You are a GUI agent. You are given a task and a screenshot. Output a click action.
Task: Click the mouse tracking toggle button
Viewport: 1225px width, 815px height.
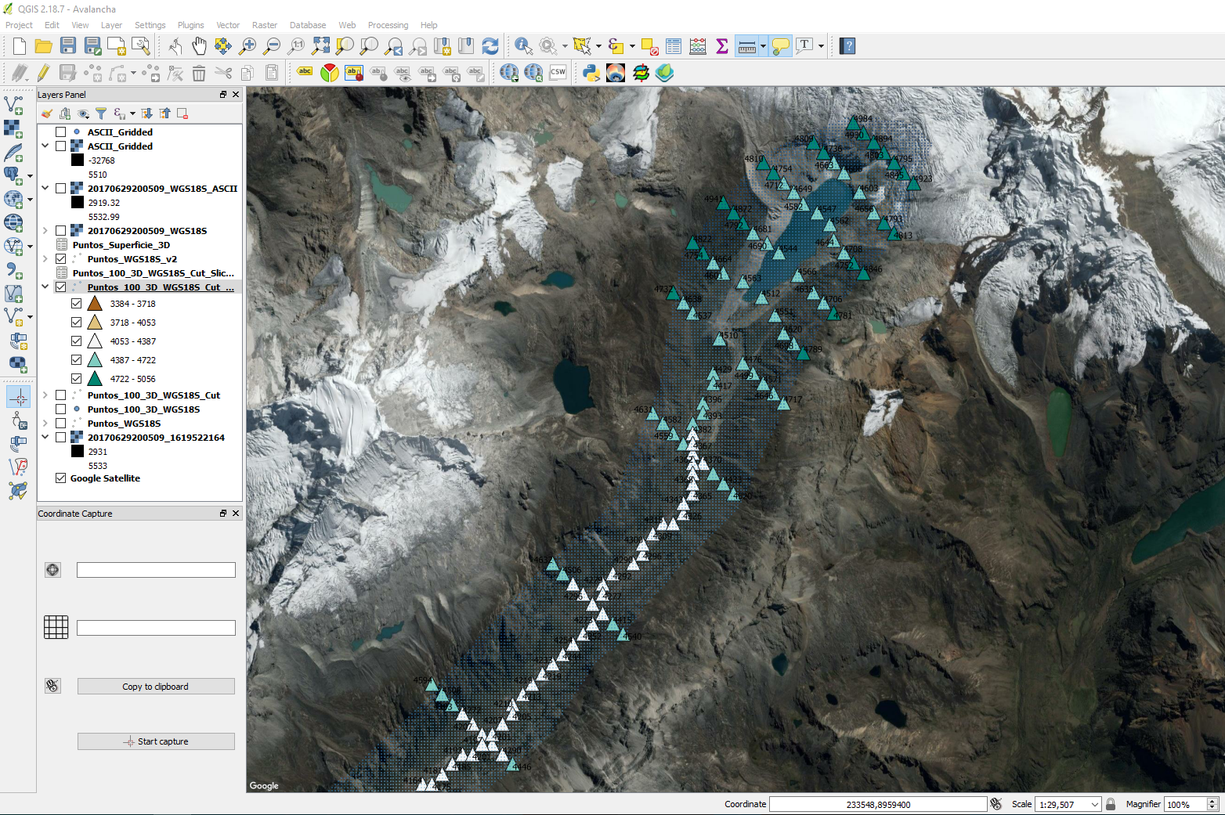(52, 686)
